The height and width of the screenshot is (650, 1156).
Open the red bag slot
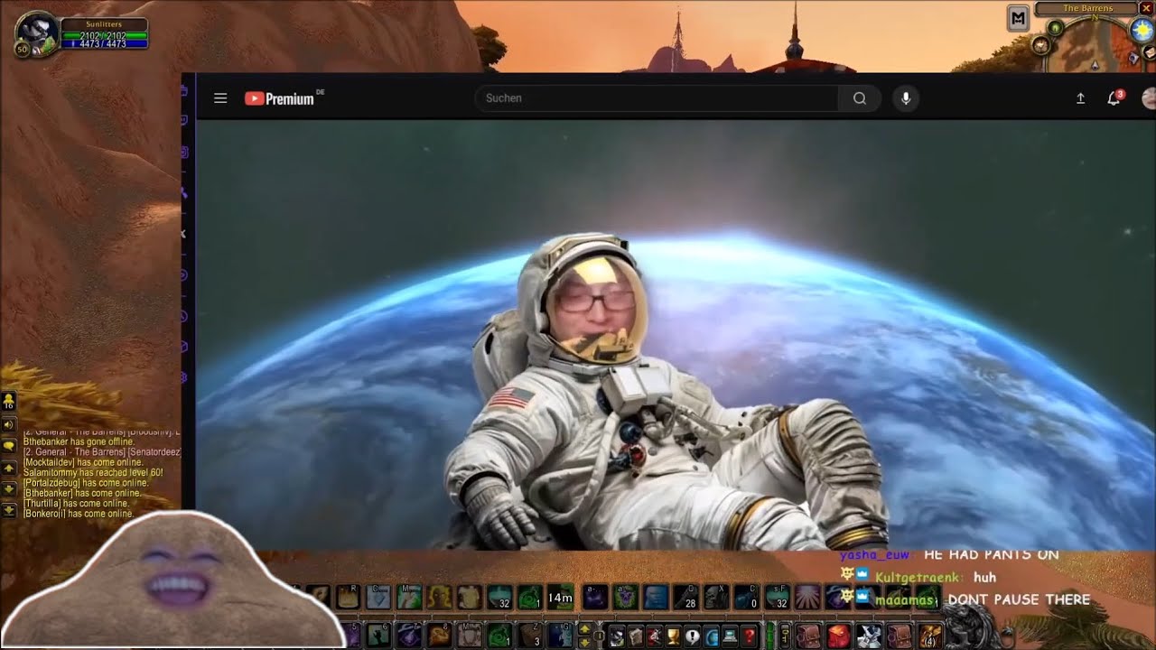tap(839, 636)
